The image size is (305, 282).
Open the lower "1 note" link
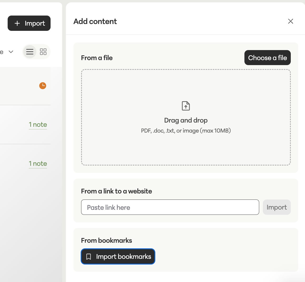tap(38, 163)
